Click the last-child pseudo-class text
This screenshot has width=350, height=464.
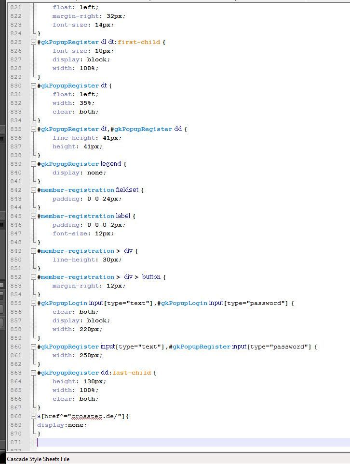point(132,373)
